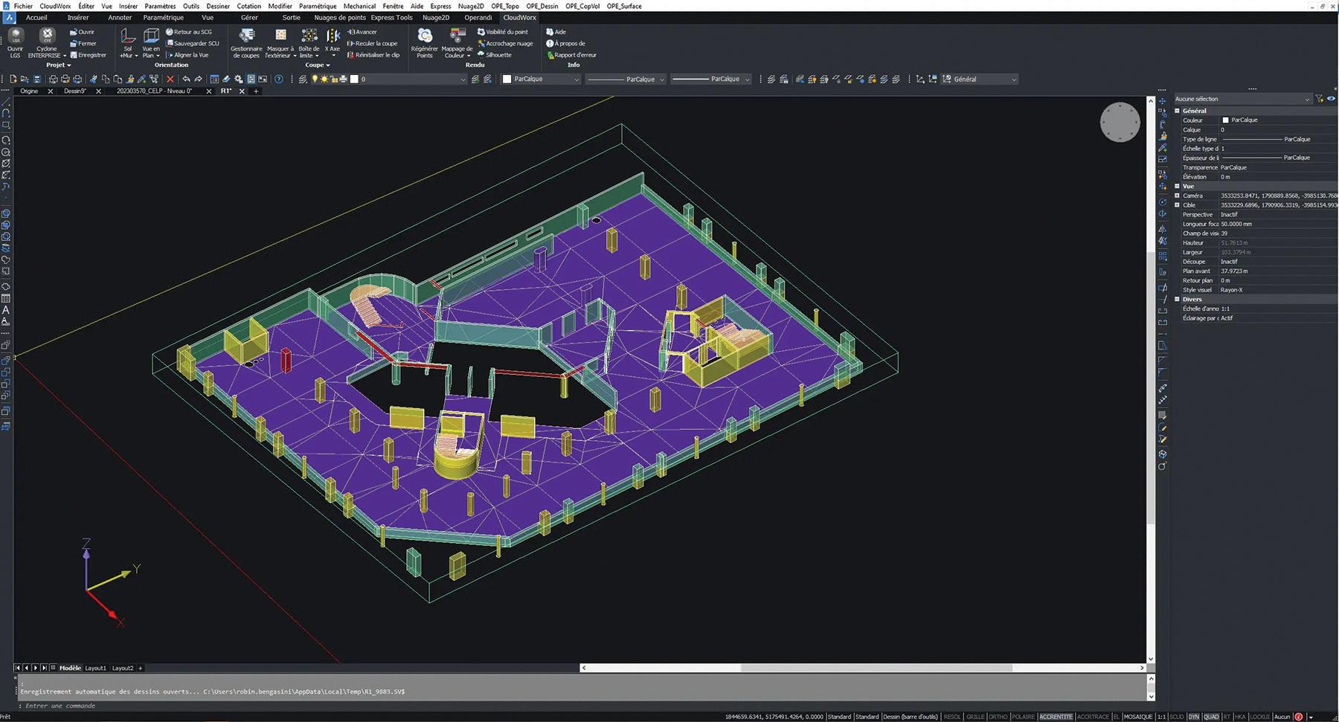Viewport: 1339px width, 722px height.
Task: Open the Aucune sélection dropdown
Action: pos(1242,99)
